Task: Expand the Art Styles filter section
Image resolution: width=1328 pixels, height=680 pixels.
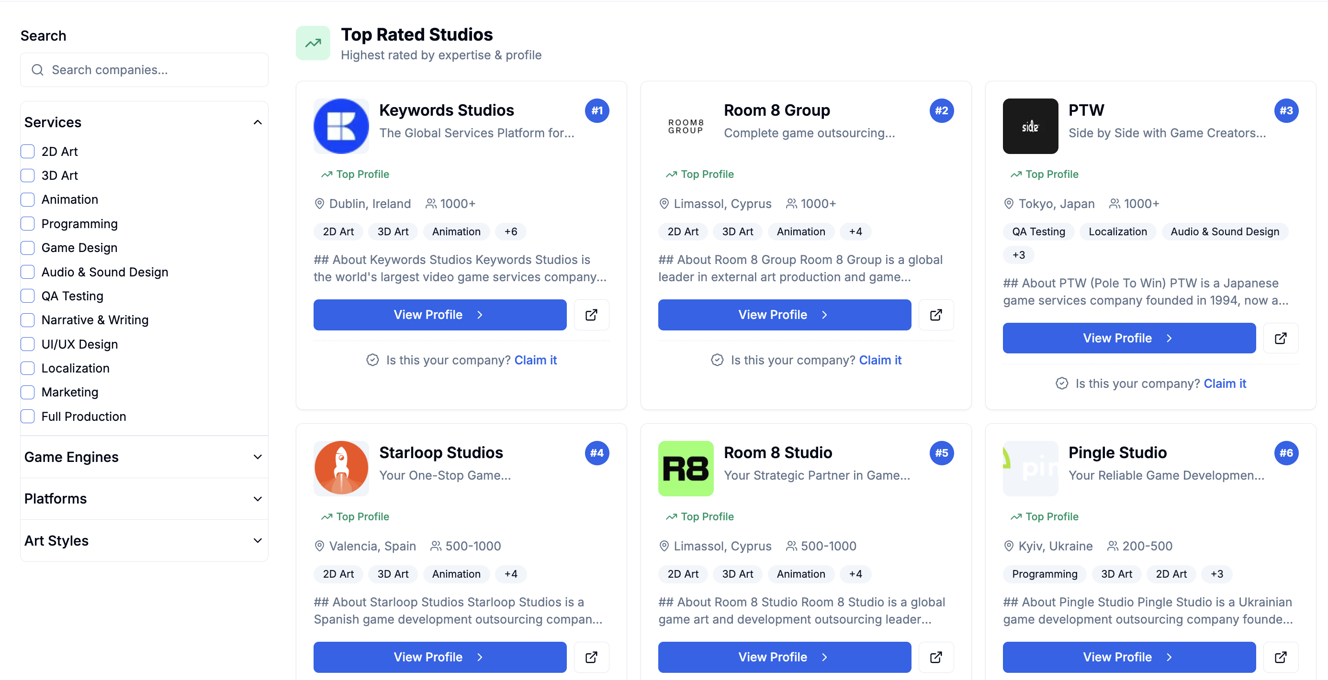Action: (144, 540)
